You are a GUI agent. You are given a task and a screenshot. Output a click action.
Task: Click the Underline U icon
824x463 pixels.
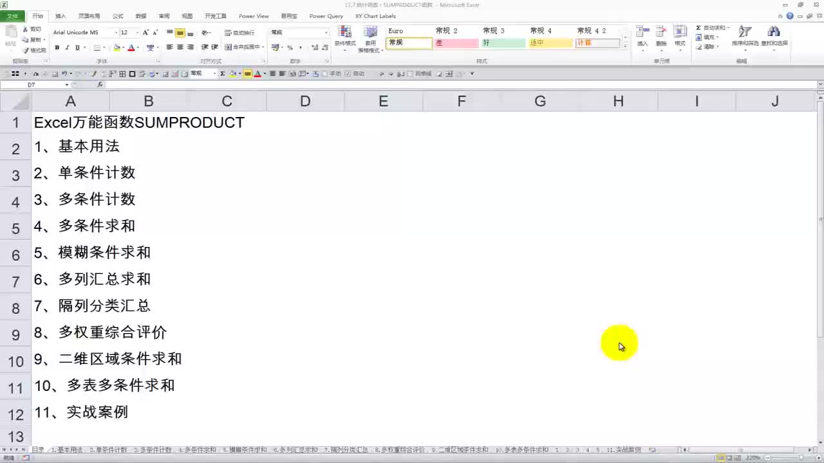(x=77, y=48)
